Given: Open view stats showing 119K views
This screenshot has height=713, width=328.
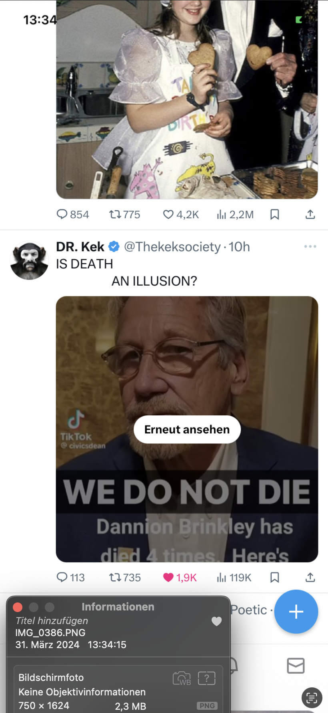Looking at the screenshot, I should coord(222,577).
